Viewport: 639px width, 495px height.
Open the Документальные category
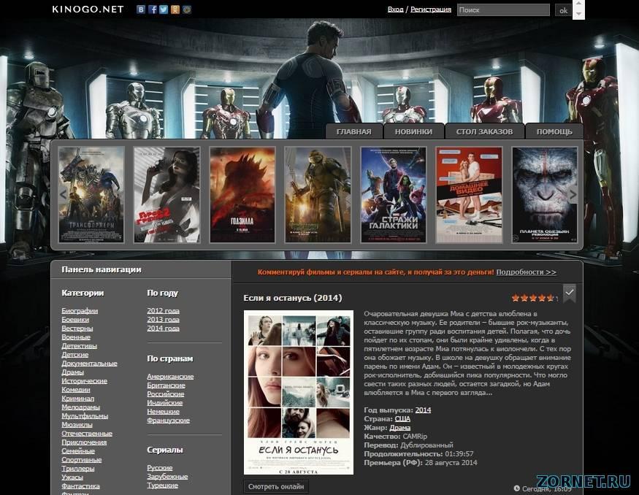pyautogui.click(x=89, y=364)
